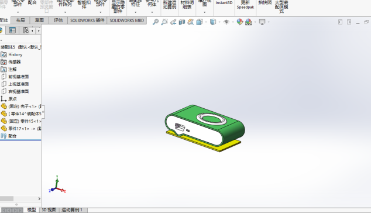The height and width of the screenshot is (213, 371).
Task: Open the Display Style dropdown arrow
Action: pyautogui.click(x=219, y=22)
